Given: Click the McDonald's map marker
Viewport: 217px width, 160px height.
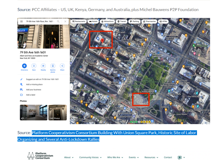Looking at the screenshot, I should [x=146, y=40].
